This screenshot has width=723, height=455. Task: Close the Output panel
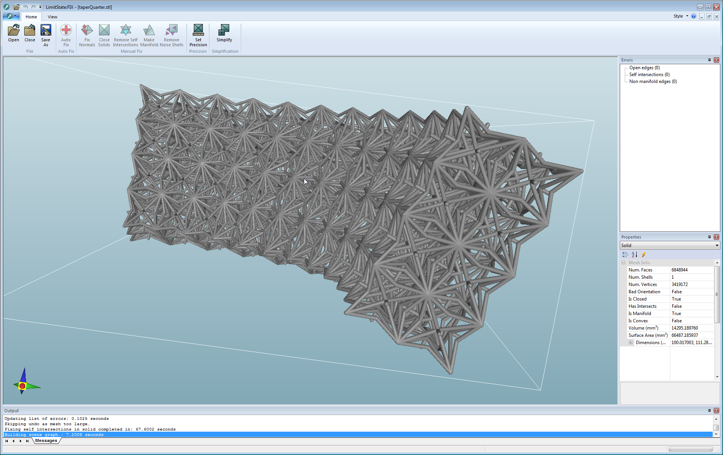click(717, 411)
